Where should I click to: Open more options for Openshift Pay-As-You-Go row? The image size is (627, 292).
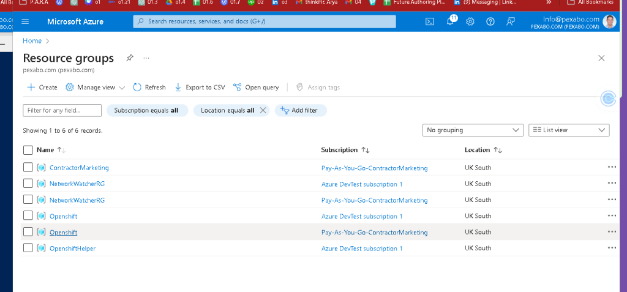[x=612, y=231]
